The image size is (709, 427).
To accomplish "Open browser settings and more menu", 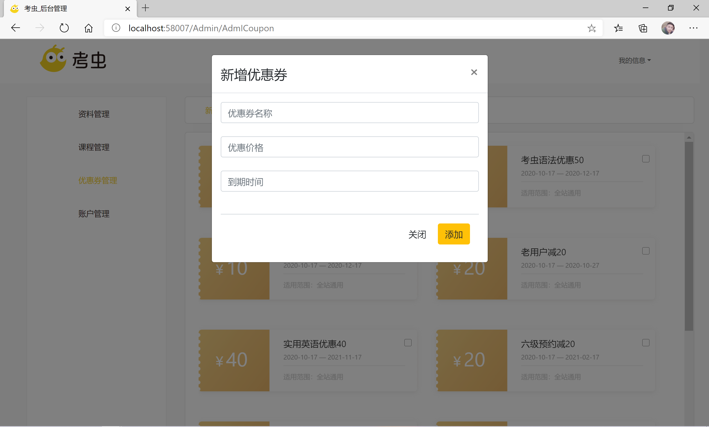I will 693,28.
